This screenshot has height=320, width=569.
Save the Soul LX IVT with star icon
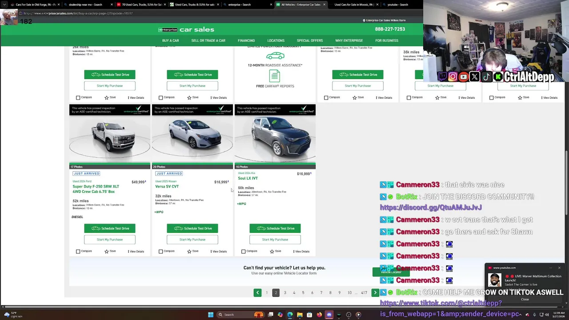click(x=275, y=252)
